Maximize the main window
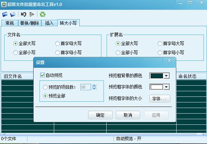 pos(190,3)
